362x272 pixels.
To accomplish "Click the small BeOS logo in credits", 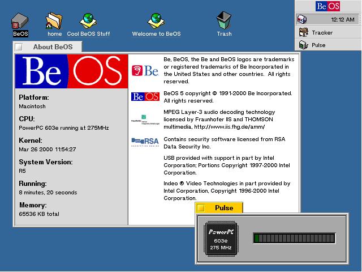I will tap(145, 96).
